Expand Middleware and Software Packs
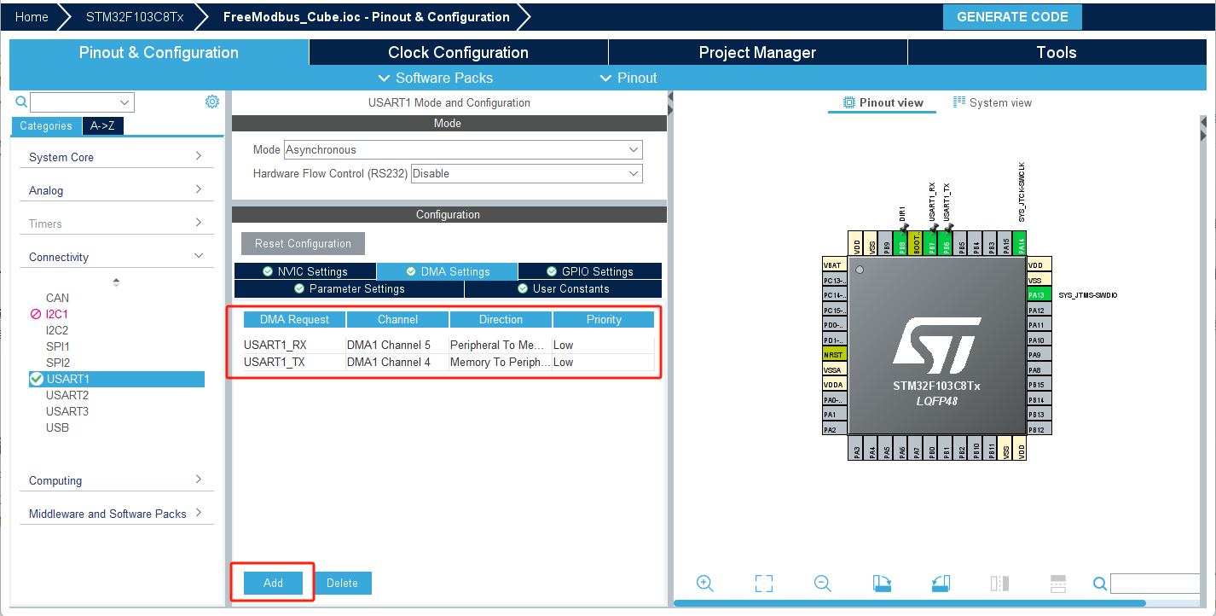The height and width of the screenshot is (616, 1216). click(x=117, y=514)
